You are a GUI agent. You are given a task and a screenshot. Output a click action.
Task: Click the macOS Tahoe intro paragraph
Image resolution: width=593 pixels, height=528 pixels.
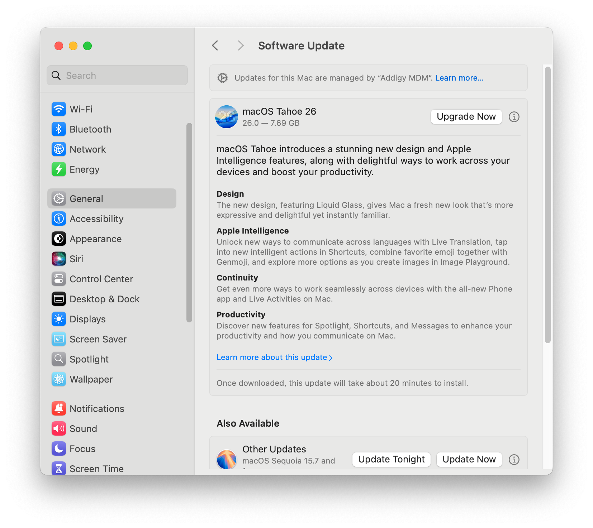(x=363, y=160)
